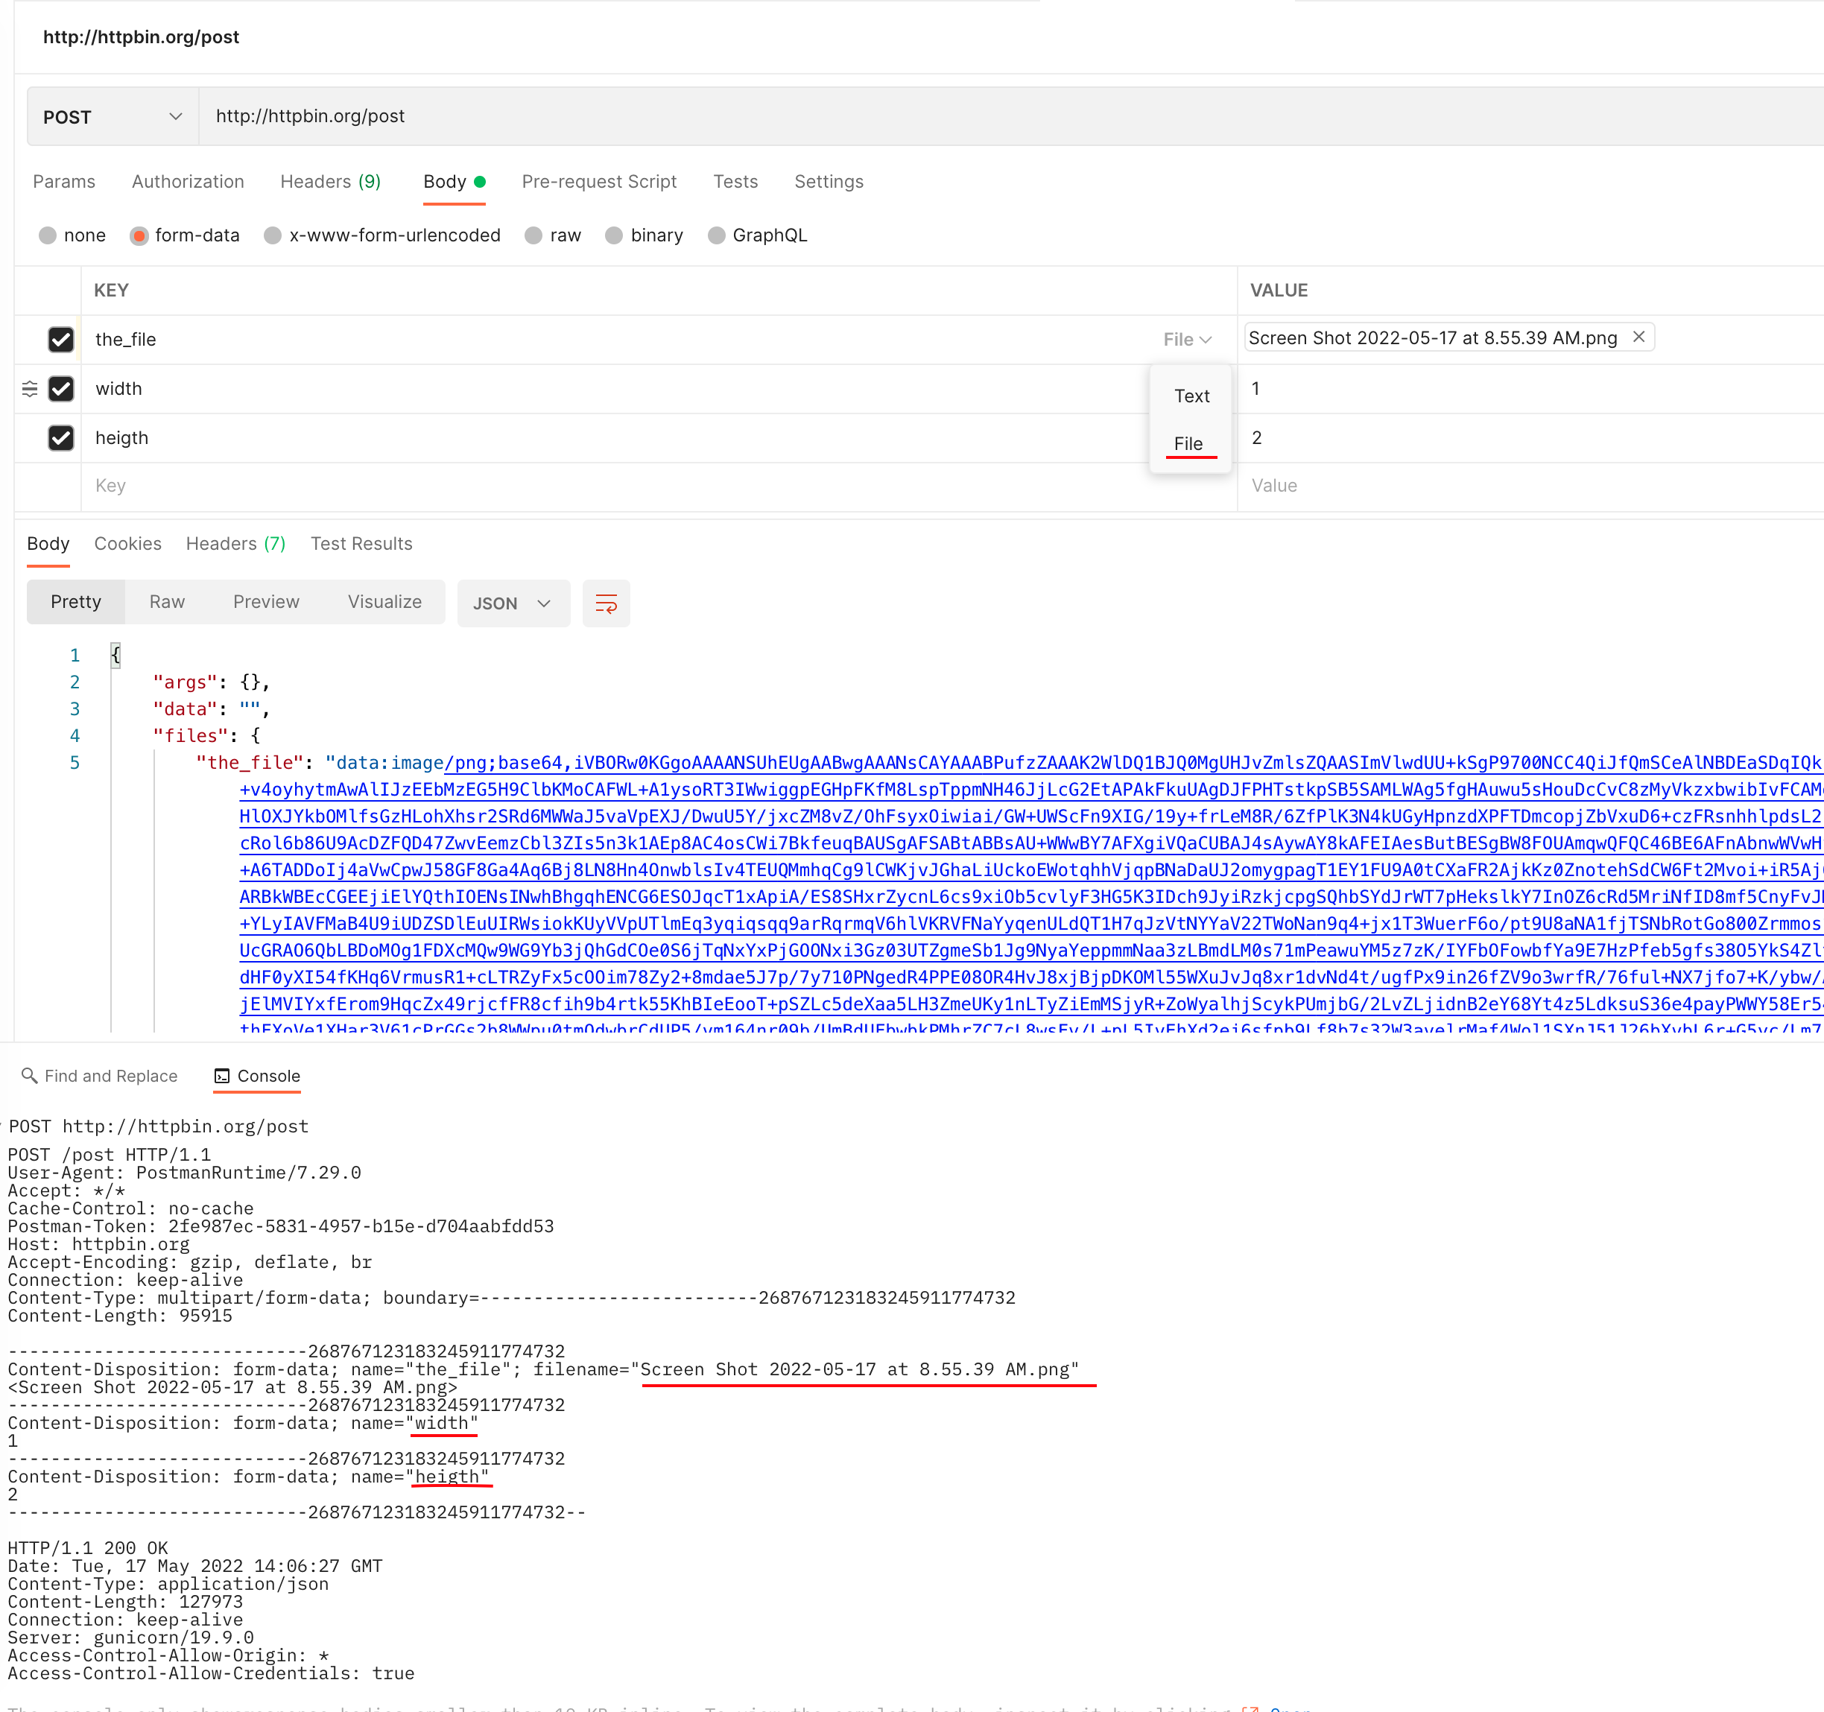Switch to the Authorization tab

(x=188, y=182)
